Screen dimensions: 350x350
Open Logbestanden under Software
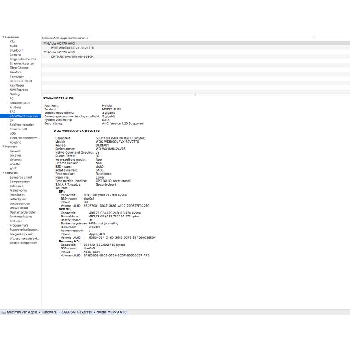(20, 203)
